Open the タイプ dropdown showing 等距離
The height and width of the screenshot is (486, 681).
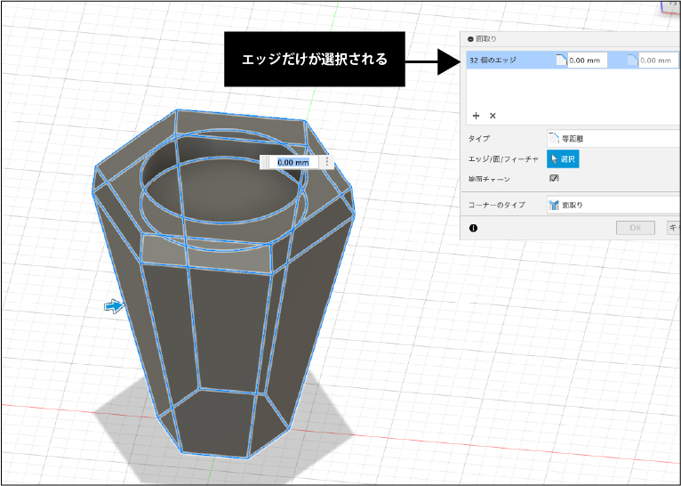point(612,138)
